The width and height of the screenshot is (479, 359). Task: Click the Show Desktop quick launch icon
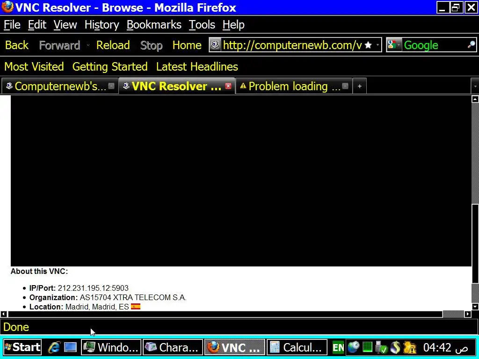coord(70,347)
